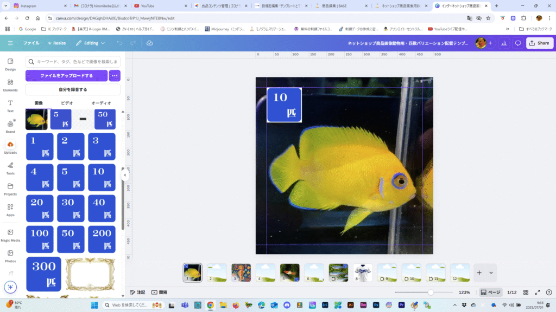Open Photoshop from the taskbar

coord(376,305)
